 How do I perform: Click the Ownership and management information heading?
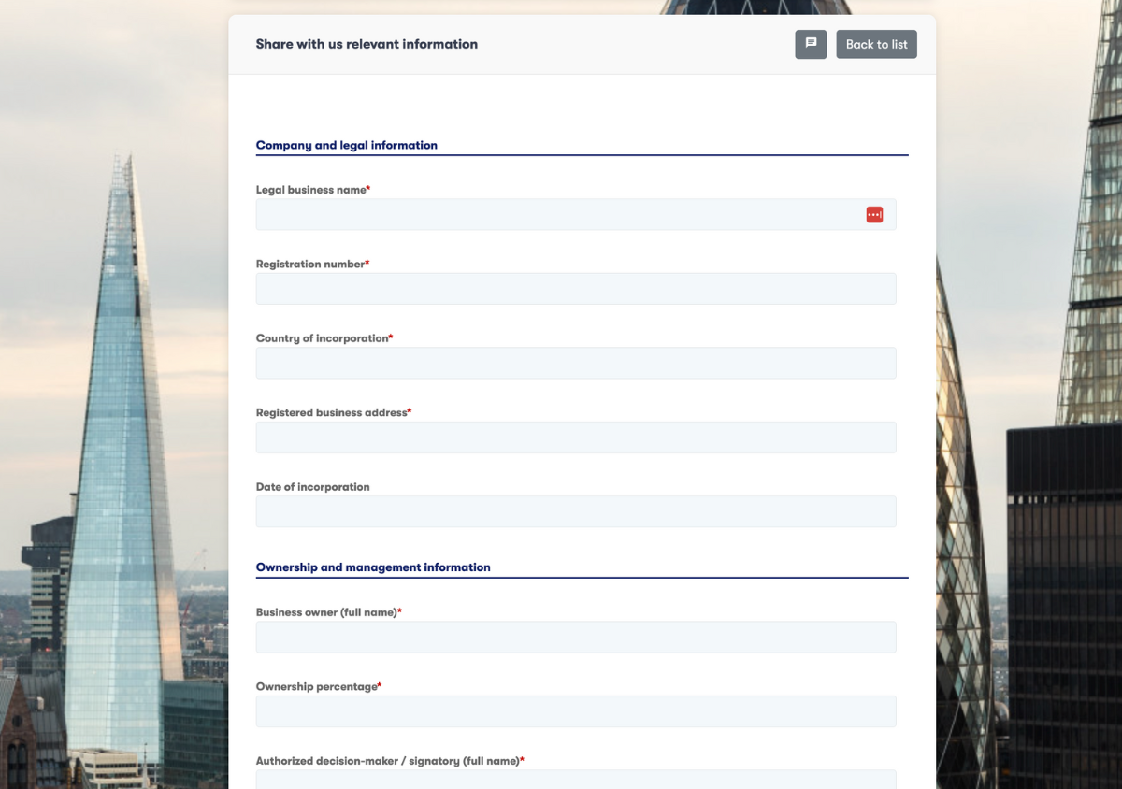click(373, 567)
